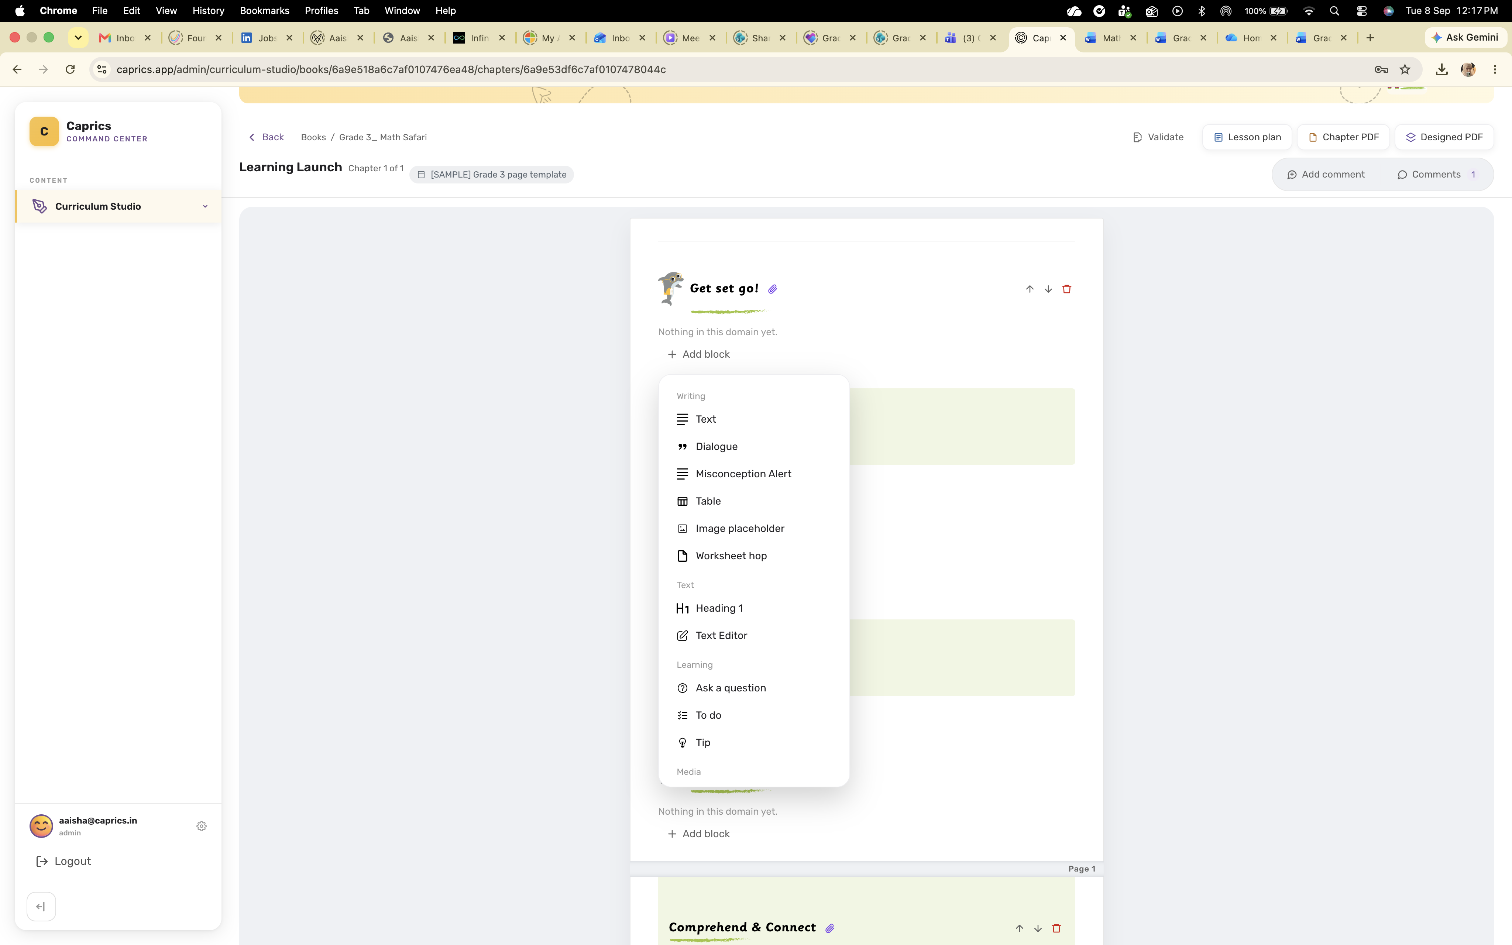Delete the Comprehend & Connect section
The height and width of the screenshot is (945, 1512).
point(1056,928)
